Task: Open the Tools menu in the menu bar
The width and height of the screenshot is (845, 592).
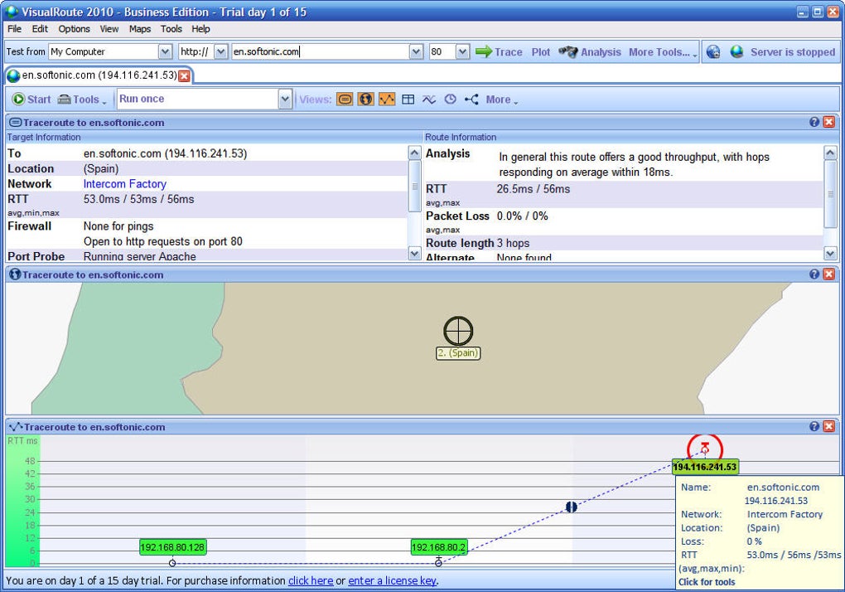Action: [x=171, y=29]
